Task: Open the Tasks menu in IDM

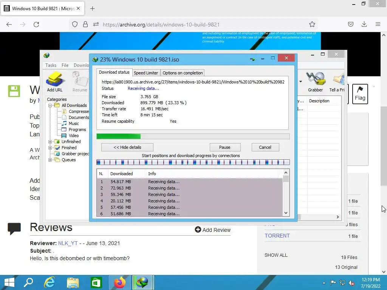Action: pos(51,65)
